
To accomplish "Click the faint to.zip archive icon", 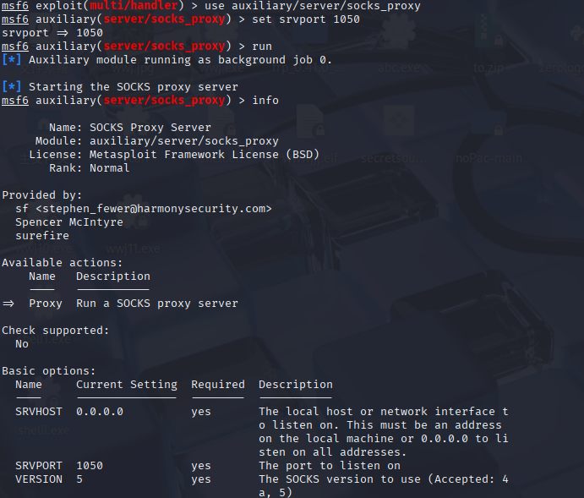I will 488,68.
